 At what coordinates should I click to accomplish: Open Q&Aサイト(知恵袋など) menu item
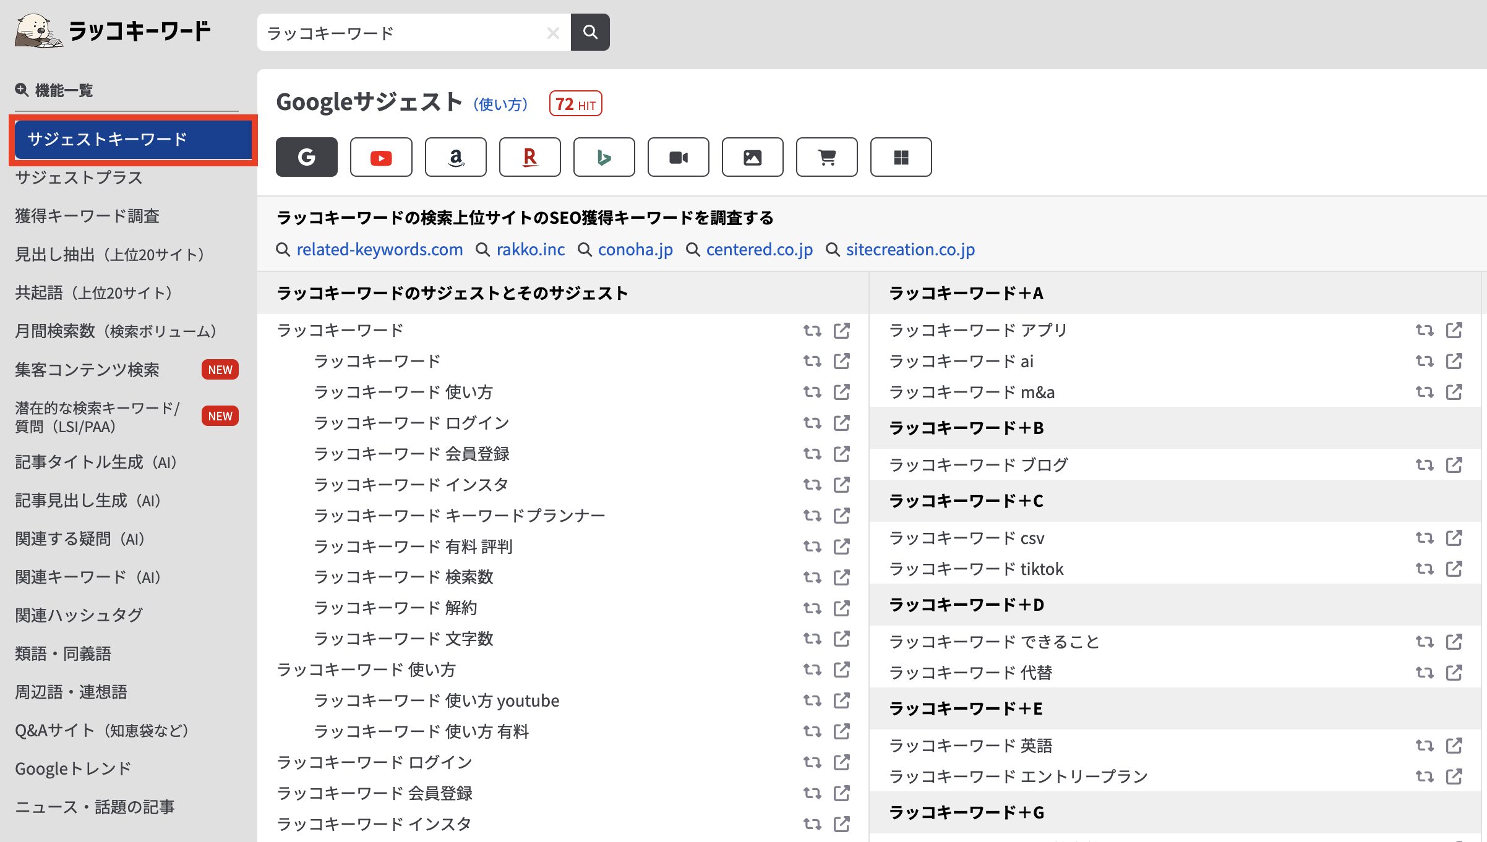102,730
